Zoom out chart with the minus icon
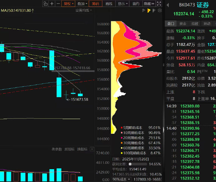The width and height of the screenshot is (216, 182). click(58, 4)
